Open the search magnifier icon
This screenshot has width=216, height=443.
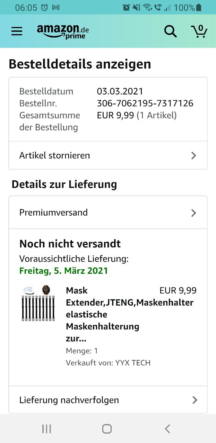click(170, 31)
